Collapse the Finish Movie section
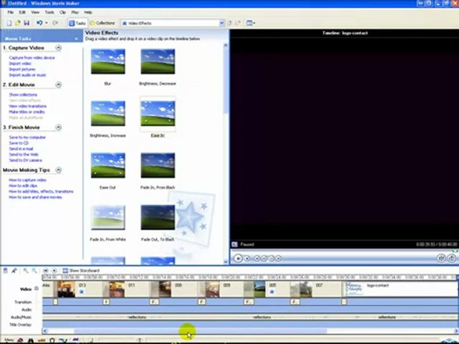 tap(58, 127)
